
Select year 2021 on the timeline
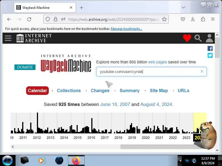[159, 138]
